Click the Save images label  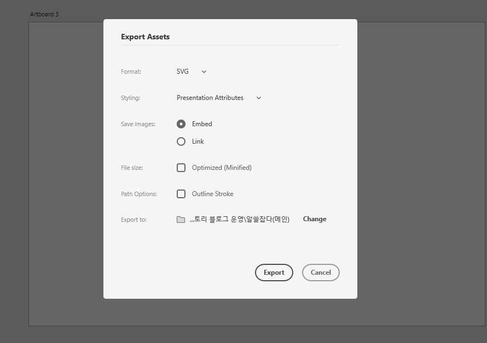pos(138,124)
